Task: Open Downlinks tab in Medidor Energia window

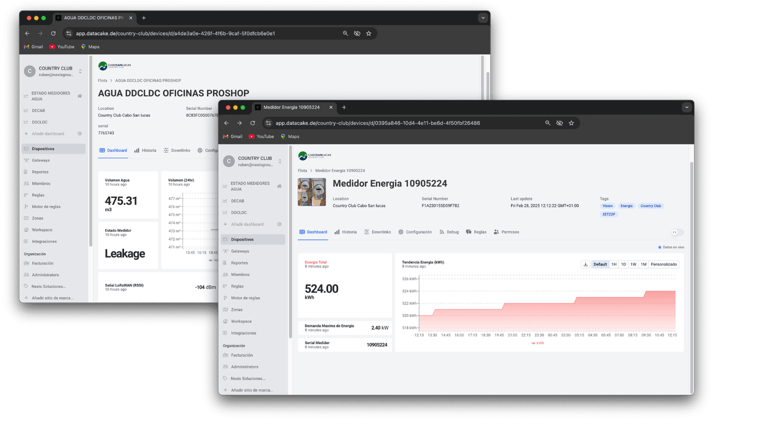Action: tap(377, 232)
